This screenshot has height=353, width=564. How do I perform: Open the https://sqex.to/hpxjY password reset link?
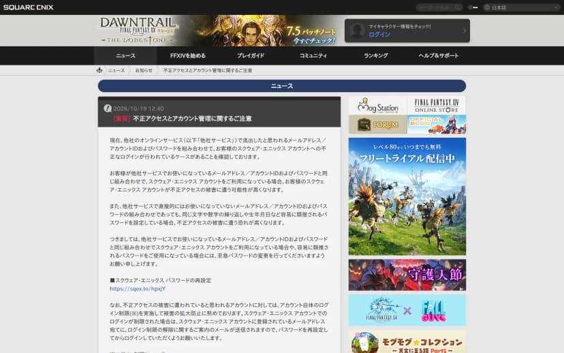click(x=138, y=288)
